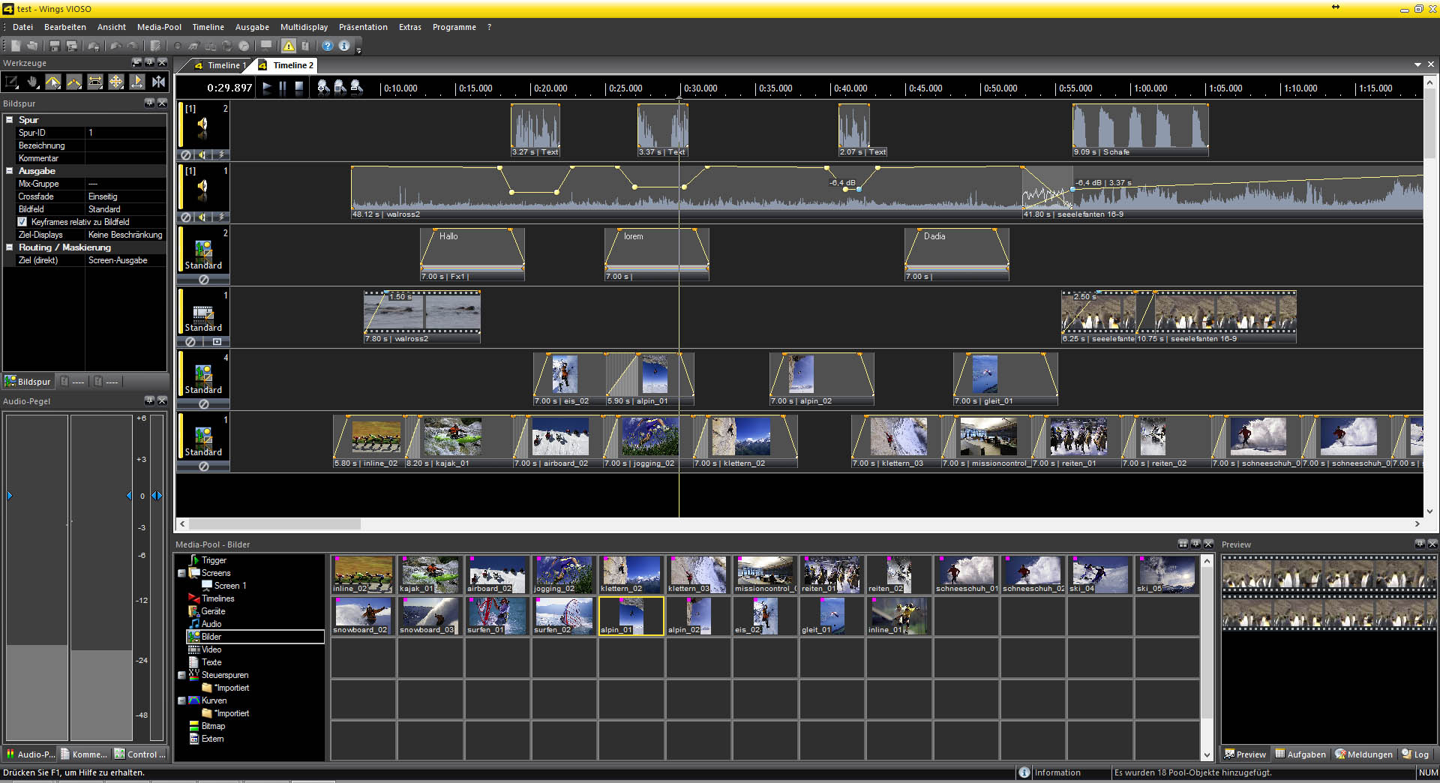The image size is (1440, 783).
Task: Open help via blue question mark icon
Action: [x=328, y=46]
